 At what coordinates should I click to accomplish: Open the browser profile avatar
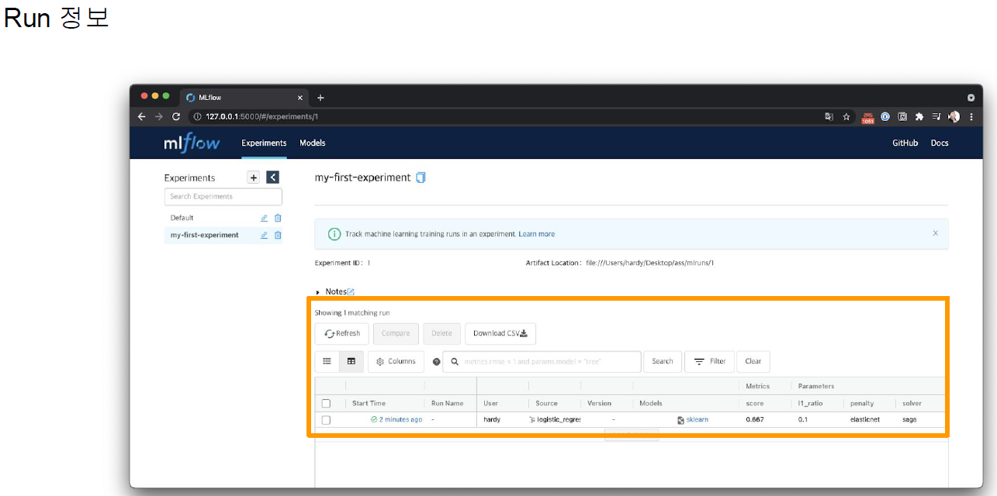[954, 117]
